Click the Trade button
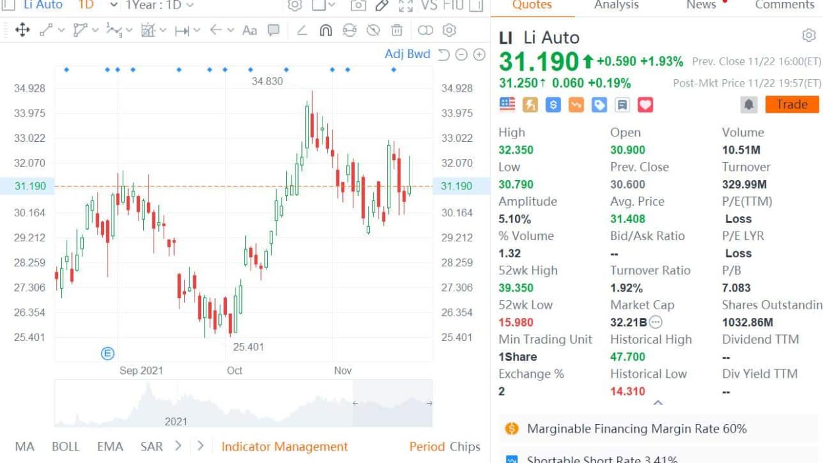The width and height of the screenshot is (823, 463). pyautogui.click(x=792, y=104)
